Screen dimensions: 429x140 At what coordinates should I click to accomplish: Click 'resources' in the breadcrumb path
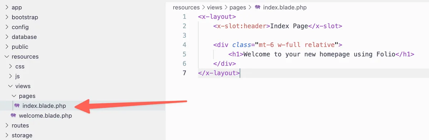[x=186, y=7]
